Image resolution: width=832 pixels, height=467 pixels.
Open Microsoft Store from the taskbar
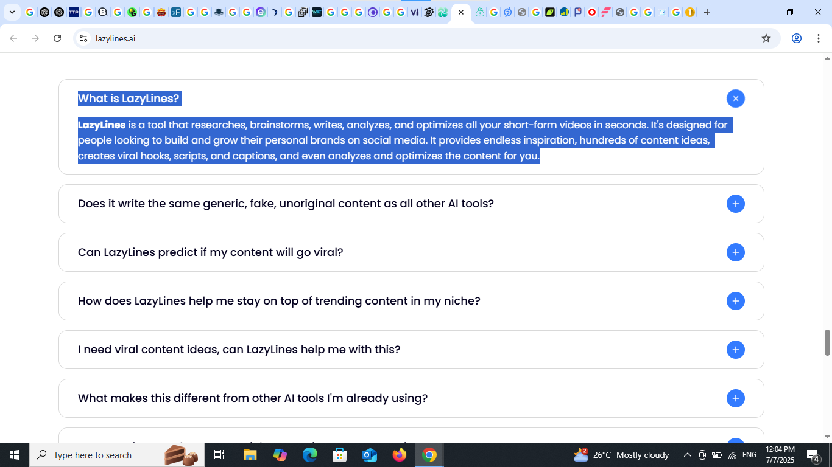point(340,455)
